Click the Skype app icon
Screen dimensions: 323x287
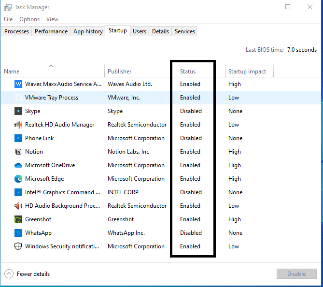tap(18, 111)
